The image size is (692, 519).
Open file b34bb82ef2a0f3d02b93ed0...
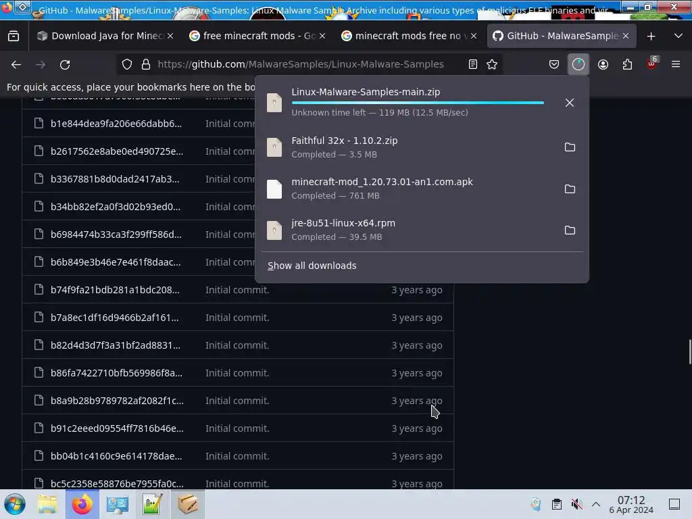(x=115, y=207)
